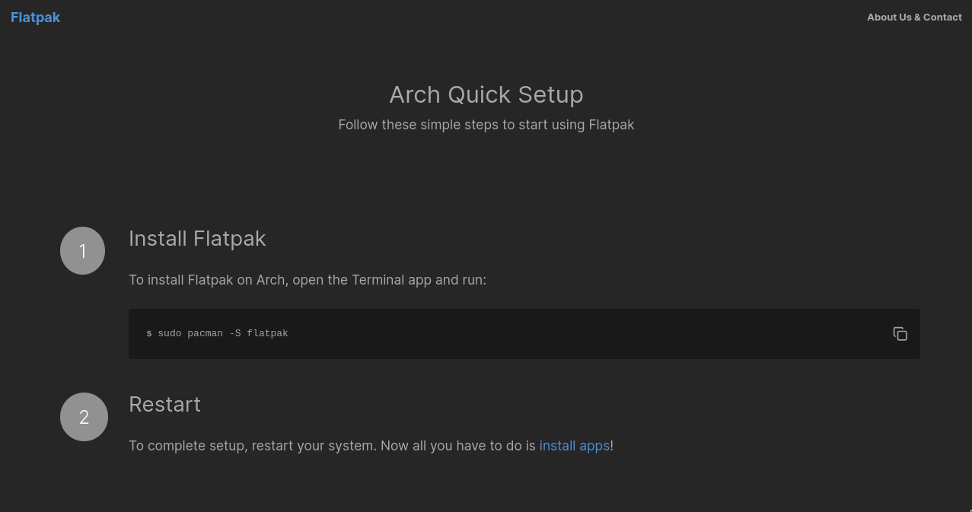Click the "Restart" step heading

[164, 404]
